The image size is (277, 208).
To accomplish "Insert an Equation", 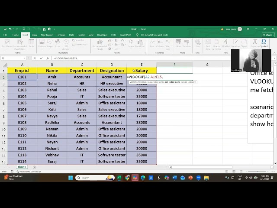I will [x=255, y=43].
